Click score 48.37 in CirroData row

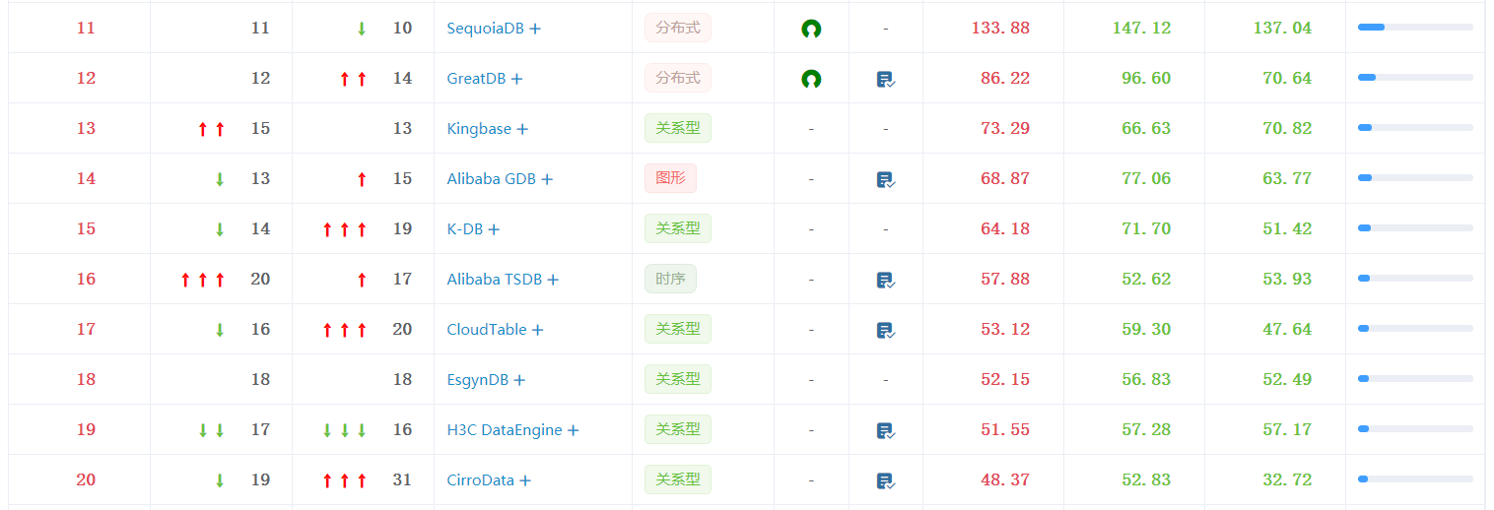(x=1005, y=480)
